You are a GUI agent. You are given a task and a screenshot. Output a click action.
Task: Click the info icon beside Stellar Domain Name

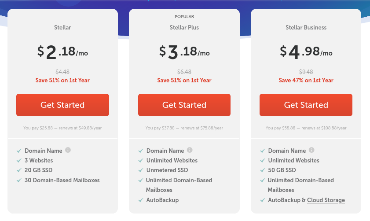(68, 150)
